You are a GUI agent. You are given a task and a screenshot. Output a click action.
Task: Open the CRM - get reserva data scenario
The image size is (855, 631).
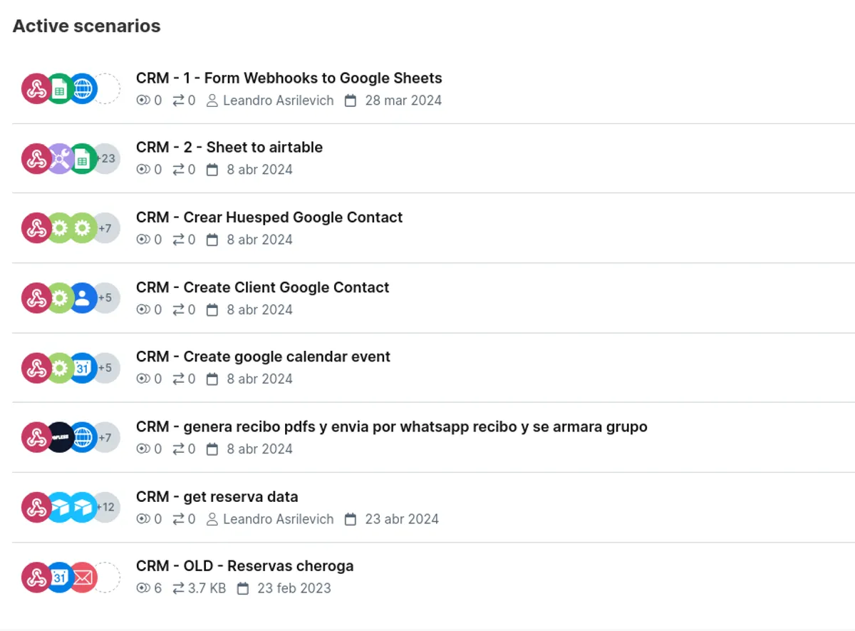pos(217,497)
